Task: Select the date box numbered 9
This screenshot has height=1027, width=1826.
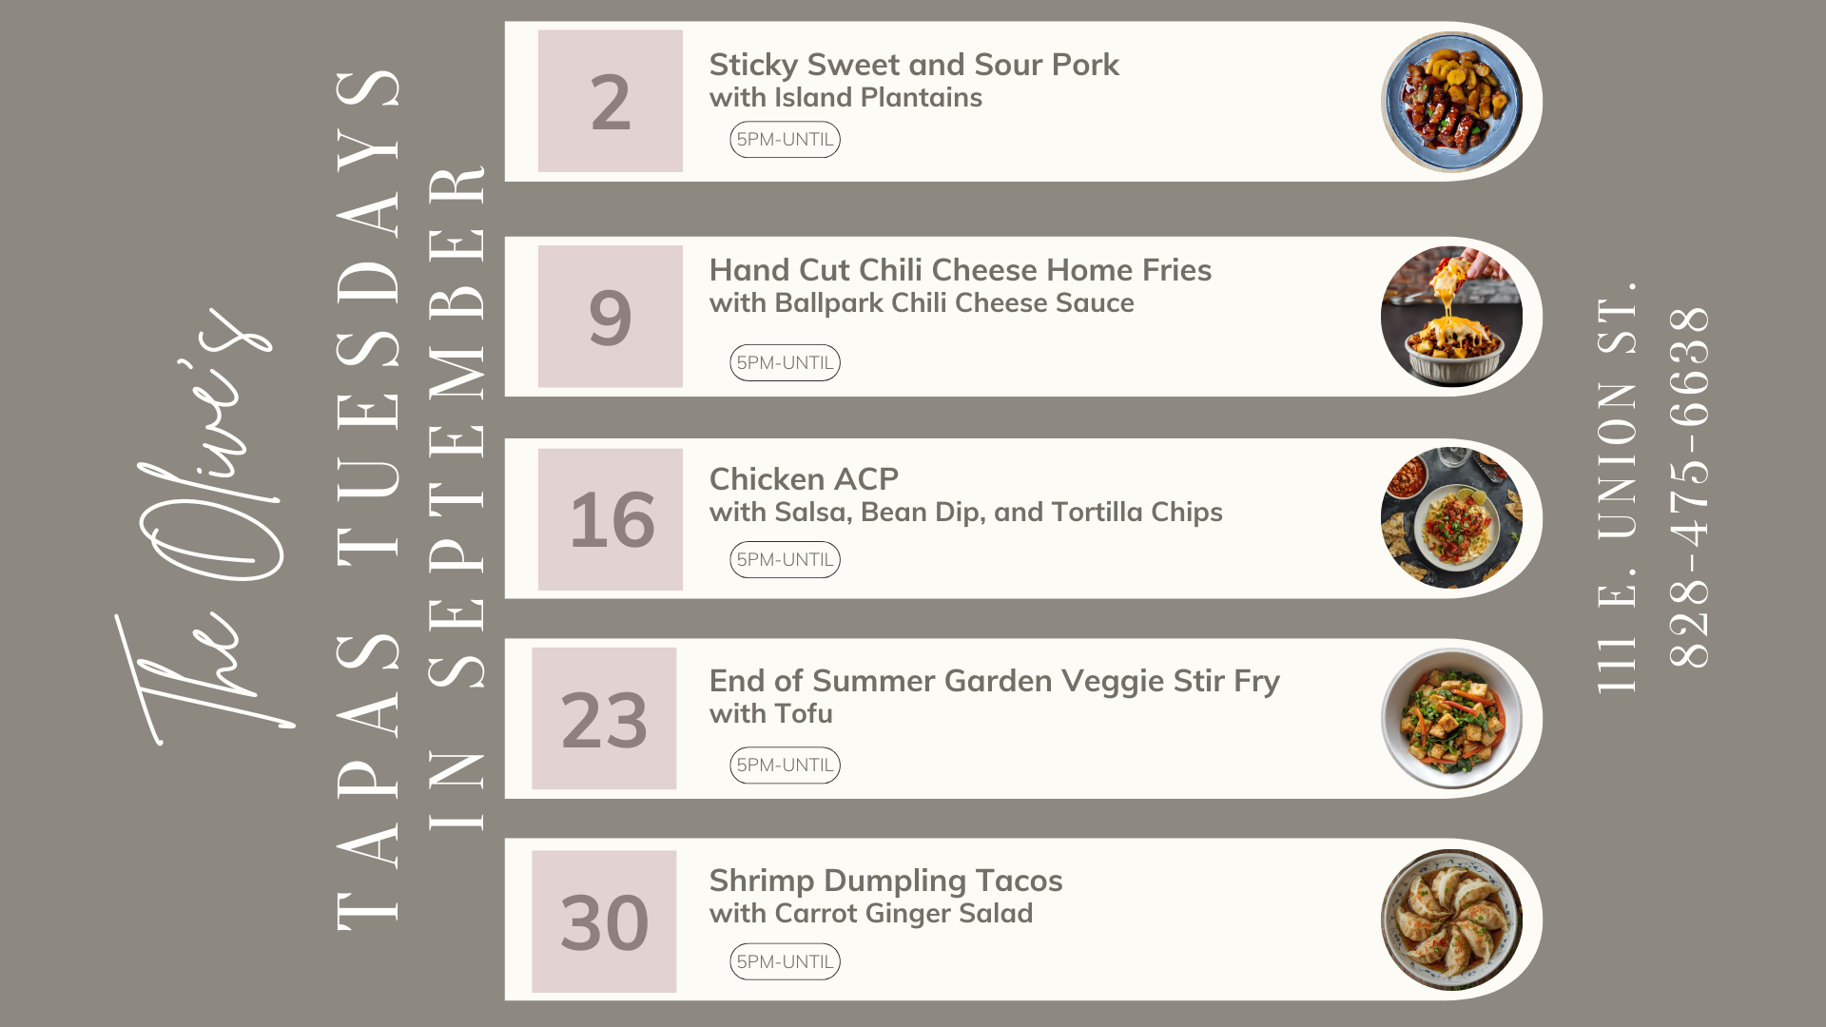Action: [611, 317]
